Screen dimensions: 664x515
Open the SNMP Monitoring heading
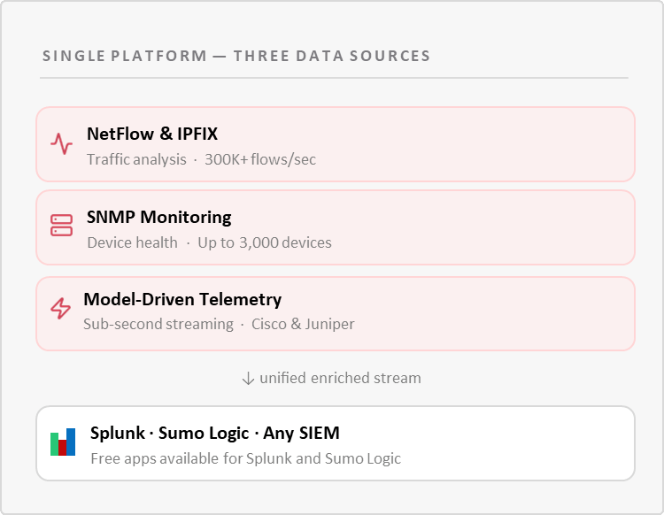(x=158, y=217)
